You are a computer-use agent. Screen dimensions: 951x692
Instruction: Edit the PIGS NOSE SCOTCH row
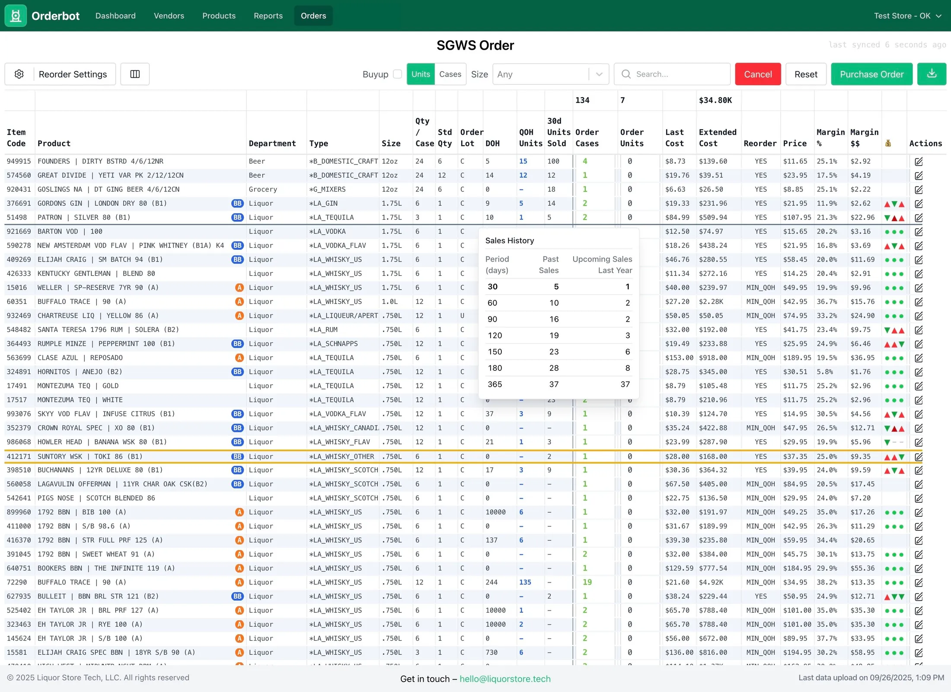(x=919, y=498)
